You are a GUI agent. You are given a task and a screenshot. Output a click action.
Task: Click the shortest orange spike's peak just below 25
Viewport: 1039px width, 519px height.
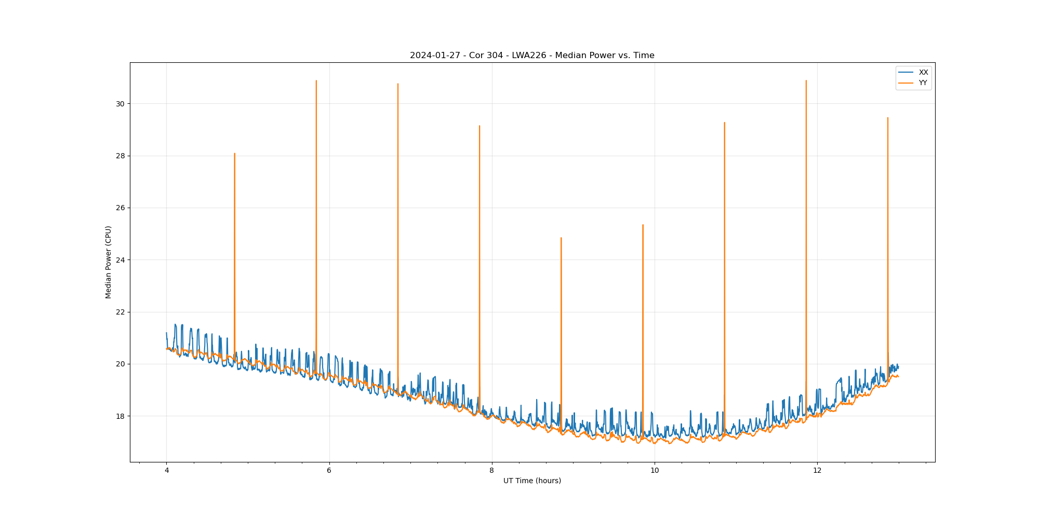[561, 238]
